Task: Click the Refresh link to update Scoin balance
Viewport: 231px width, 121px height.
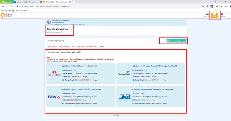Action: (53, 61)
